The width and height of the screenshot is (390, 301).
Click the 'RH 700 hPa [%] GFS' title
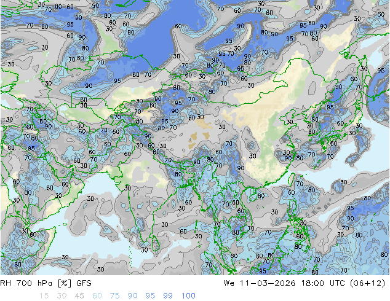[46, 283]
